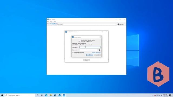Open Microsoft Store from taskbar

[55, 95]
